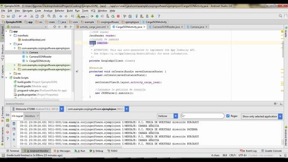Open the TODO tool window button
This screenshot has height=162, width=288.
pyautogui.click(x=112, y=151)
